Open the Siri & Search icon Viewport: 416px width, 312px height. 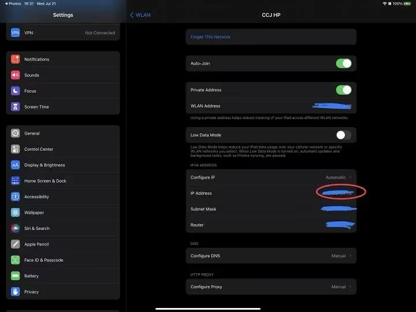point(15,228)
